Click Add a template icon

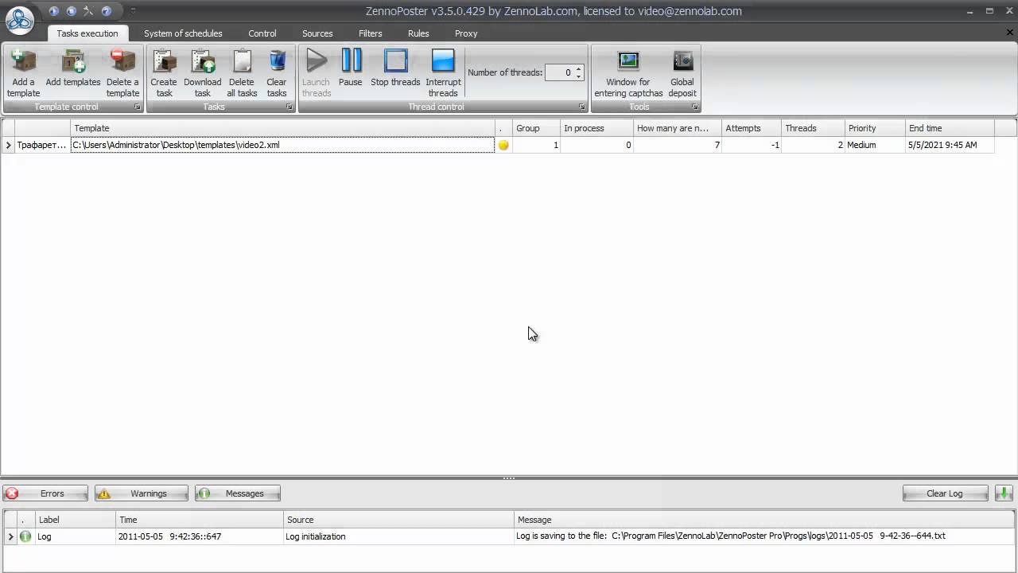[x=23, y=61]
